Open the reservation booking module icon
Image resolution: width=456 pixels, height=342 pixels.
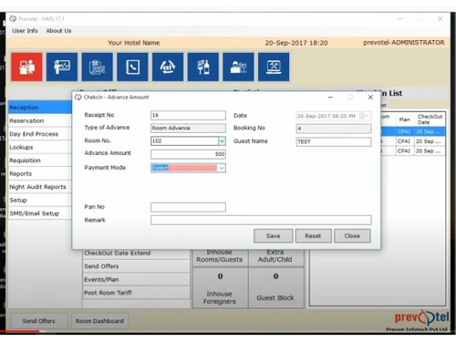(97, 67)
